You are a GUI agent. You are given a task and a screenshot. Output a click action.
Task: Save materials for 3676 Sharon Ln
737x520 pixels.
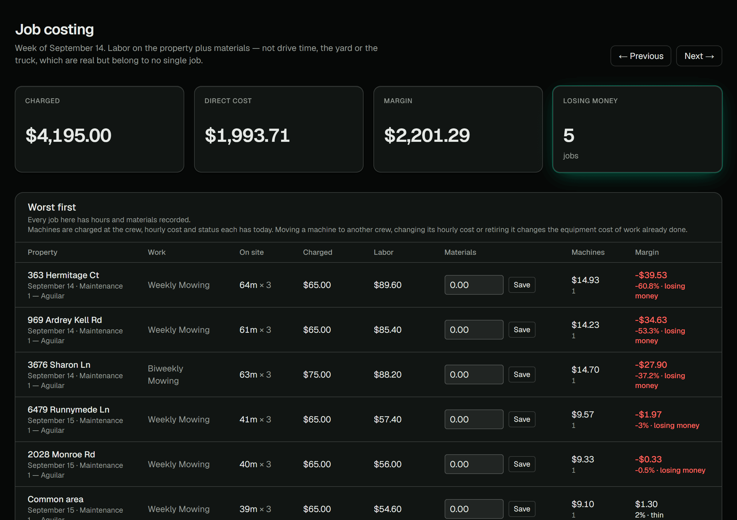[x=522, y=374]
